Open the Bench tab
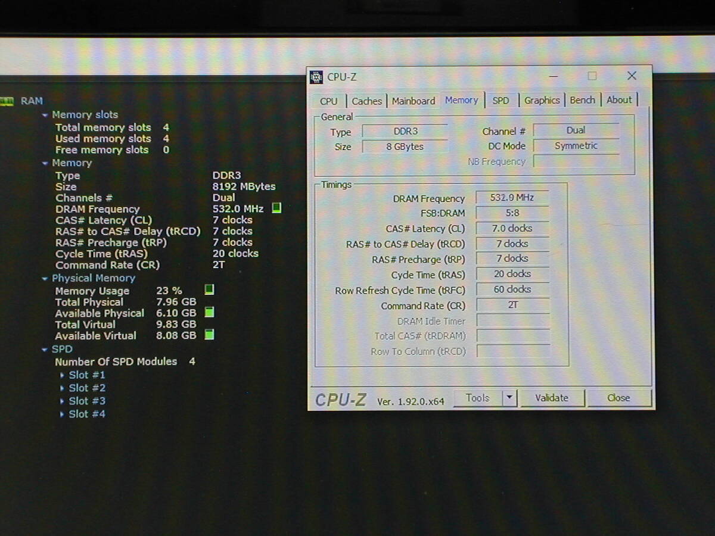This screenshot has height=536, width=715. coord(583,99)
